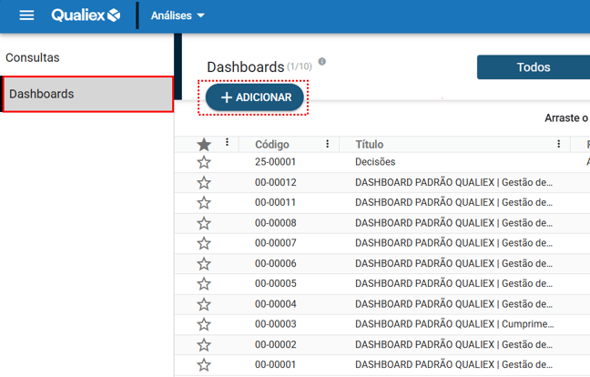Click the Todos filter button
The image size is (590, 377).
533,67
